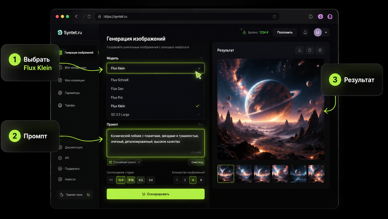The image size is (388, 219).
Task: Click the Соотношение сторон label
Action: point(120,173)
